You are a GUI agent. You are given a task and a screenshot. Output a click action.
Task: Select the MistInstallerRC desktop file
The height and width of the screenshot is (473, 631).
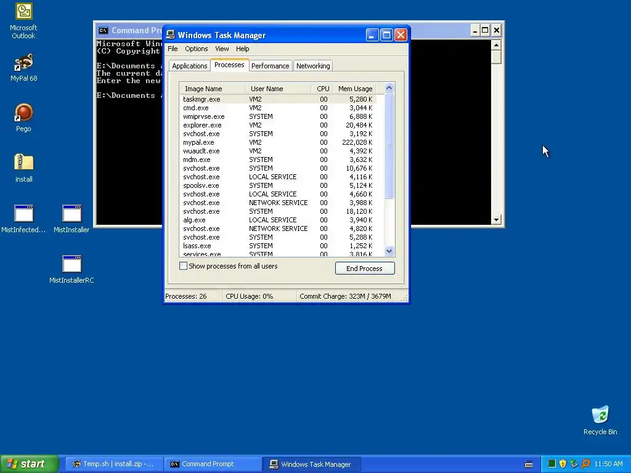[71, 269]
